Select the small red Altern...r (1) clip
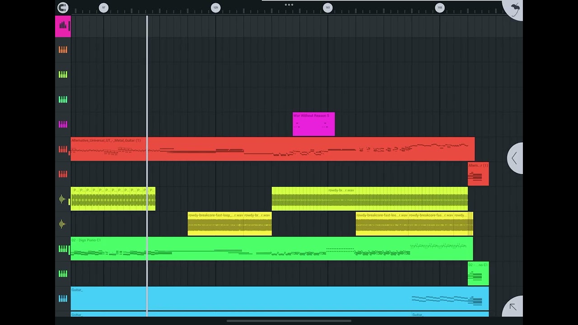578x325 pixels. pos(478,174)
